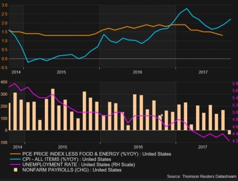This screenshot has height=181, width=238.
Task: Click the 2015 label on the upper chart axis
Action: click(x=61, y=72)
